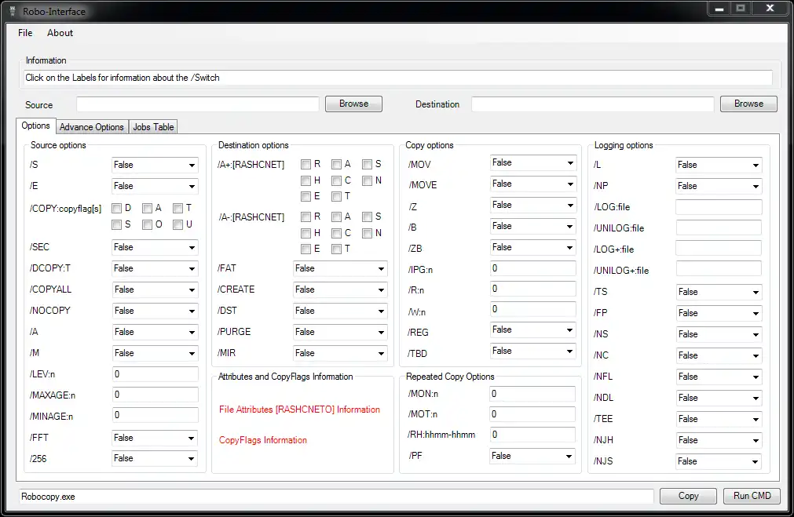Click the /REG label for information
Image resolution: width=794 pixels, height=517 pixels.
pyautogui.click(x=418, y=333)
